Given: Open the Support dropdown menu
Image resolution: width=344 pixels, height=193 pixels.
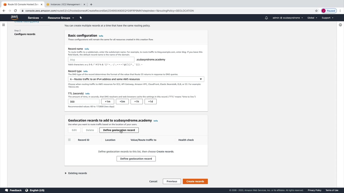Looking at the screenshot, I should pyautogui.click(x=327, y=18).
